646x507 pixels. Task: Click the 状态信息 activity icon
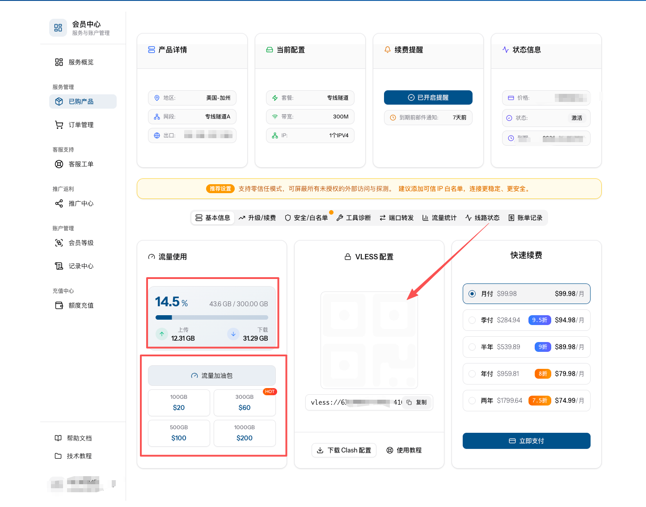pyautogui.click(x=506, y=50)
